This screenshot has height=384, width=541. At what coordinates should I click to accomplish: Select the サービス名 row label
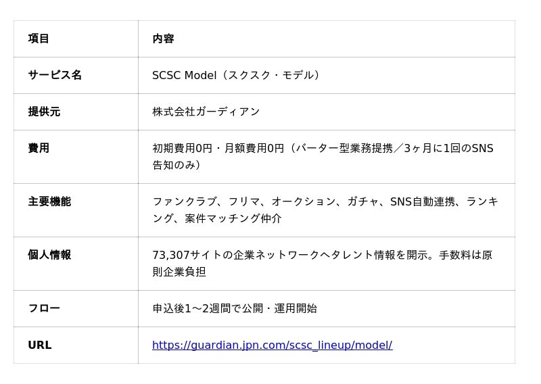point(55,76)
